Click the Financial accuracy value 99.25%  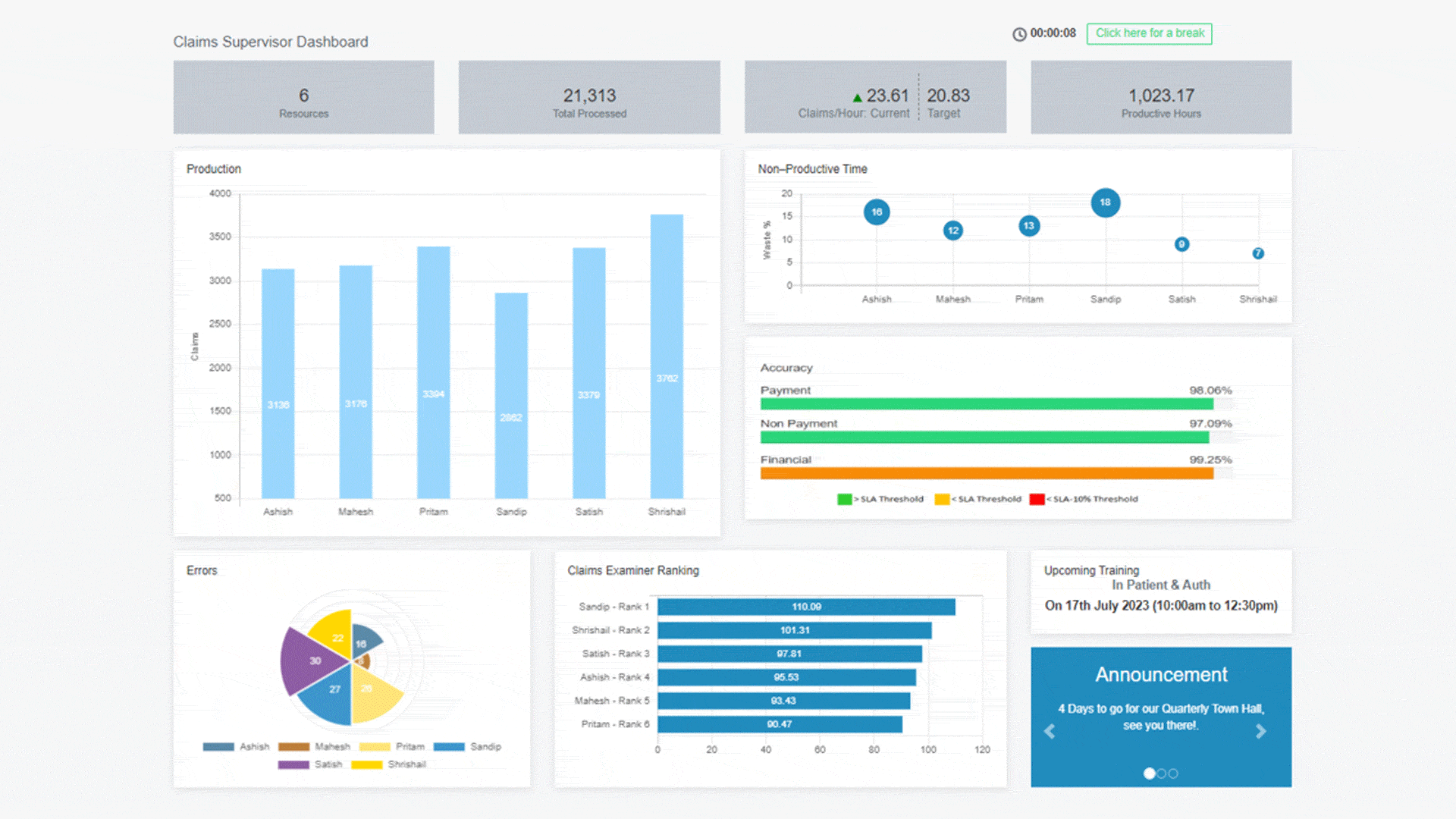[x=1210, y=460]
